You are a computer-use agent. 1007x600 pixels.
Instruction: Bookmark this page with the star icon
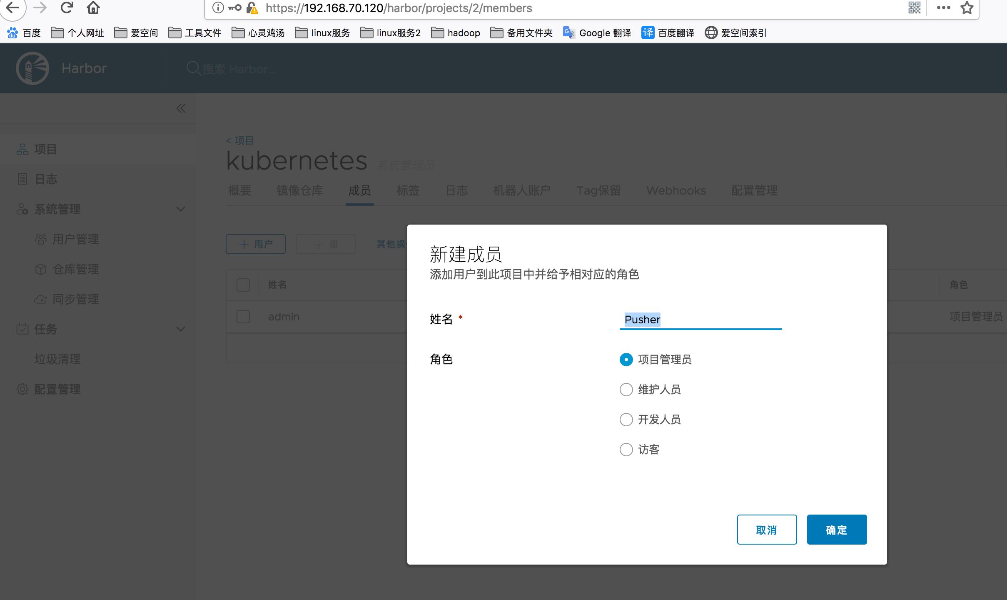click(x=967, y=7)
